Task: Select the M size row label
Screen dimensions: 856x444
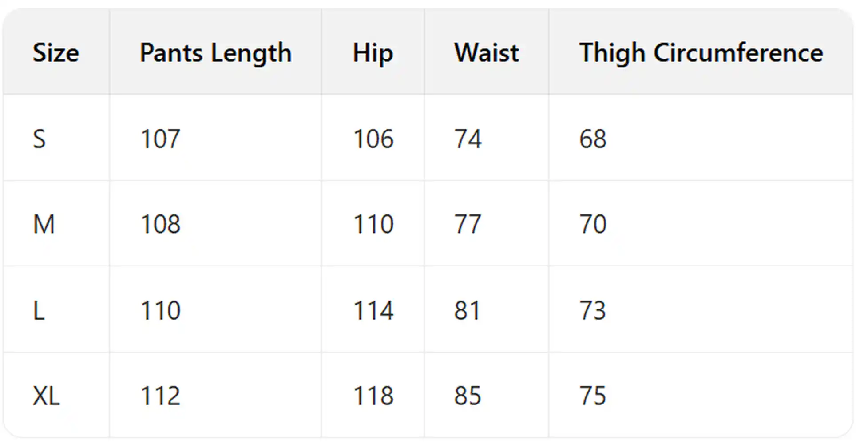Action: 44,224
